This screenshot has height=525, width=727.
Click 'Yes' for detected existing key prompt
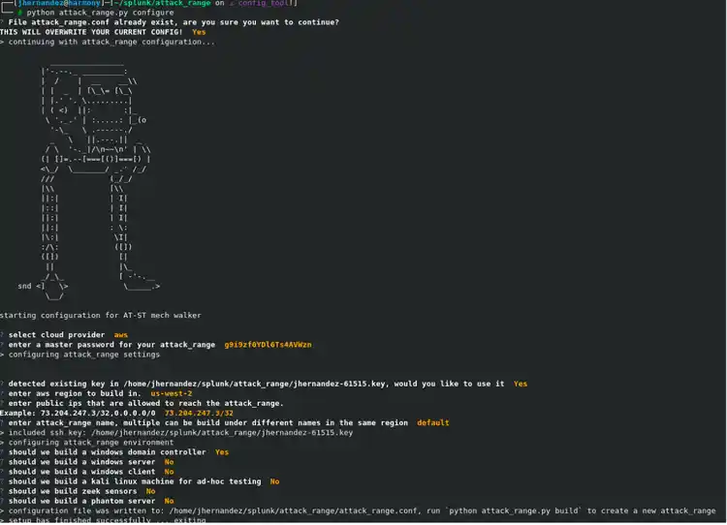coord(521,384)
